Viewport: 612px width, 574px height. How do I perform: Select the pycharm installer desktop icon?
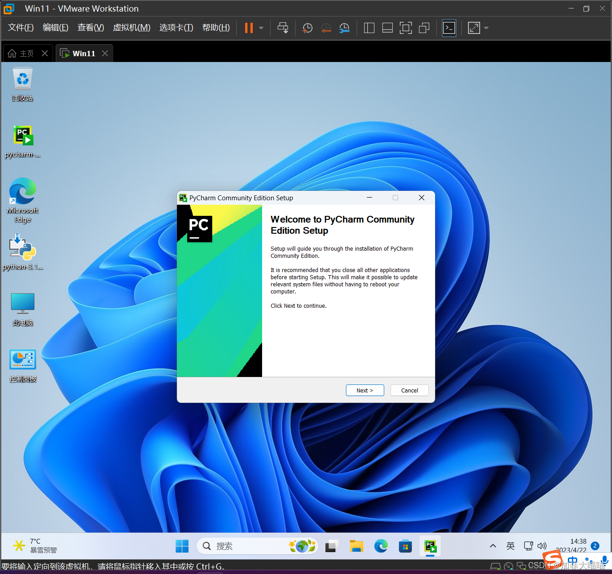tap(22, 141)
